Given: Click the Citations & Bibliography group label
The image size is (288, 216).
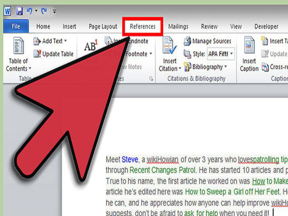Looking at the screenshot, I should tap(196, 79).
